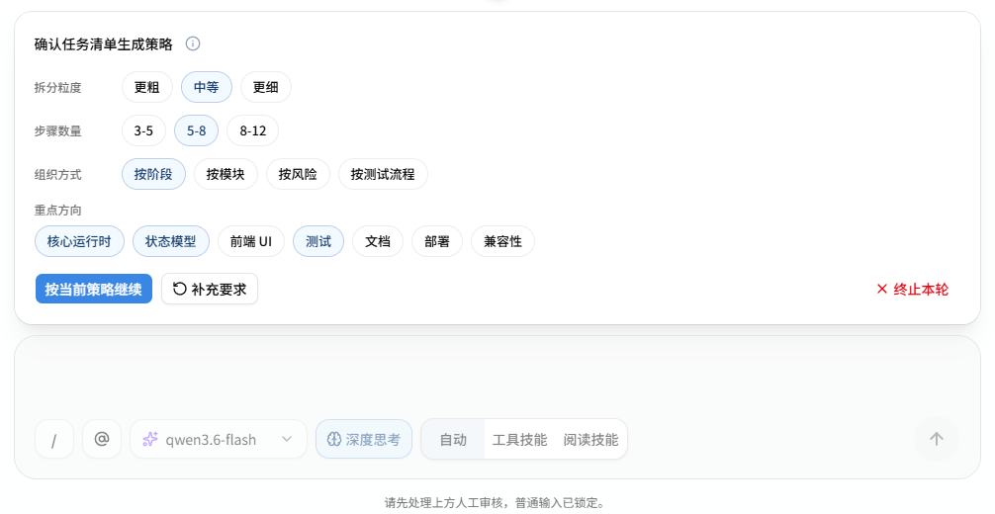Toggle 深度思考 mode
The width and height of the screenshot is (995, 514).
coord(364,439)
